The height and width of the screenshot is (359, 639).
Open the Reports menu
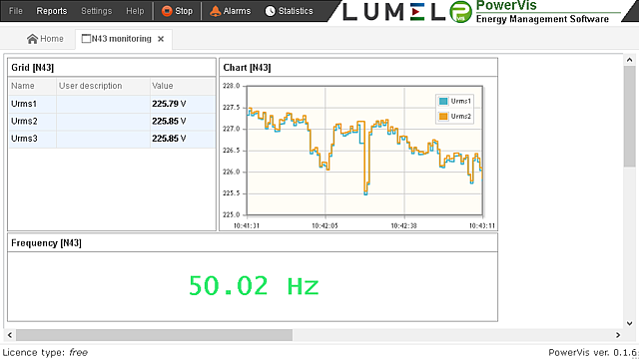(x=52, y=11)
